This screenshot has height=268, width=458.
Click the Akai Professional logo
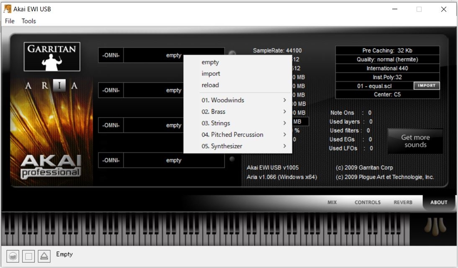pyautogui.click(x=50, y=166)
